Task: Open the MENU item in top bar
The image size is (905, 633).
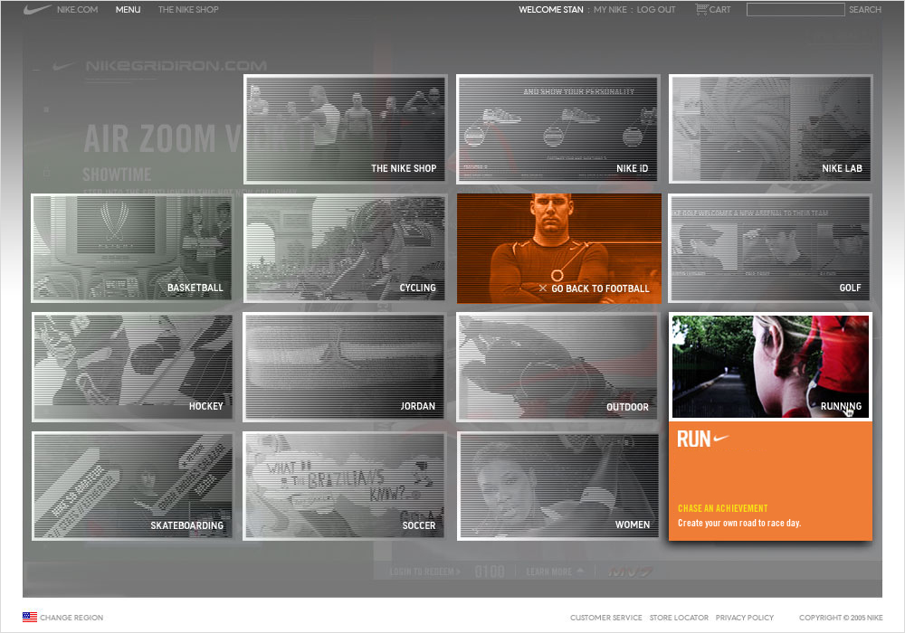Action: tap(128, 10)
